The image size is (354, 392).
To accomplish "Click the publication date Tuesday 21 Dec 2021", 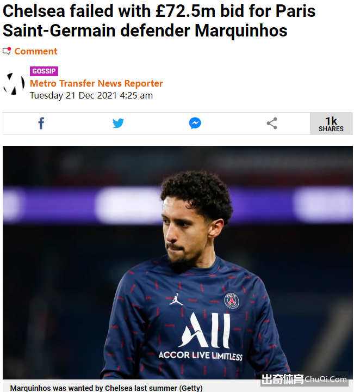I will click(x=73, y=95).
